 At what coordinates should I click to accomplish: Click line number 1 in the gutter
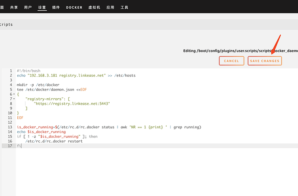pos(10,71)
